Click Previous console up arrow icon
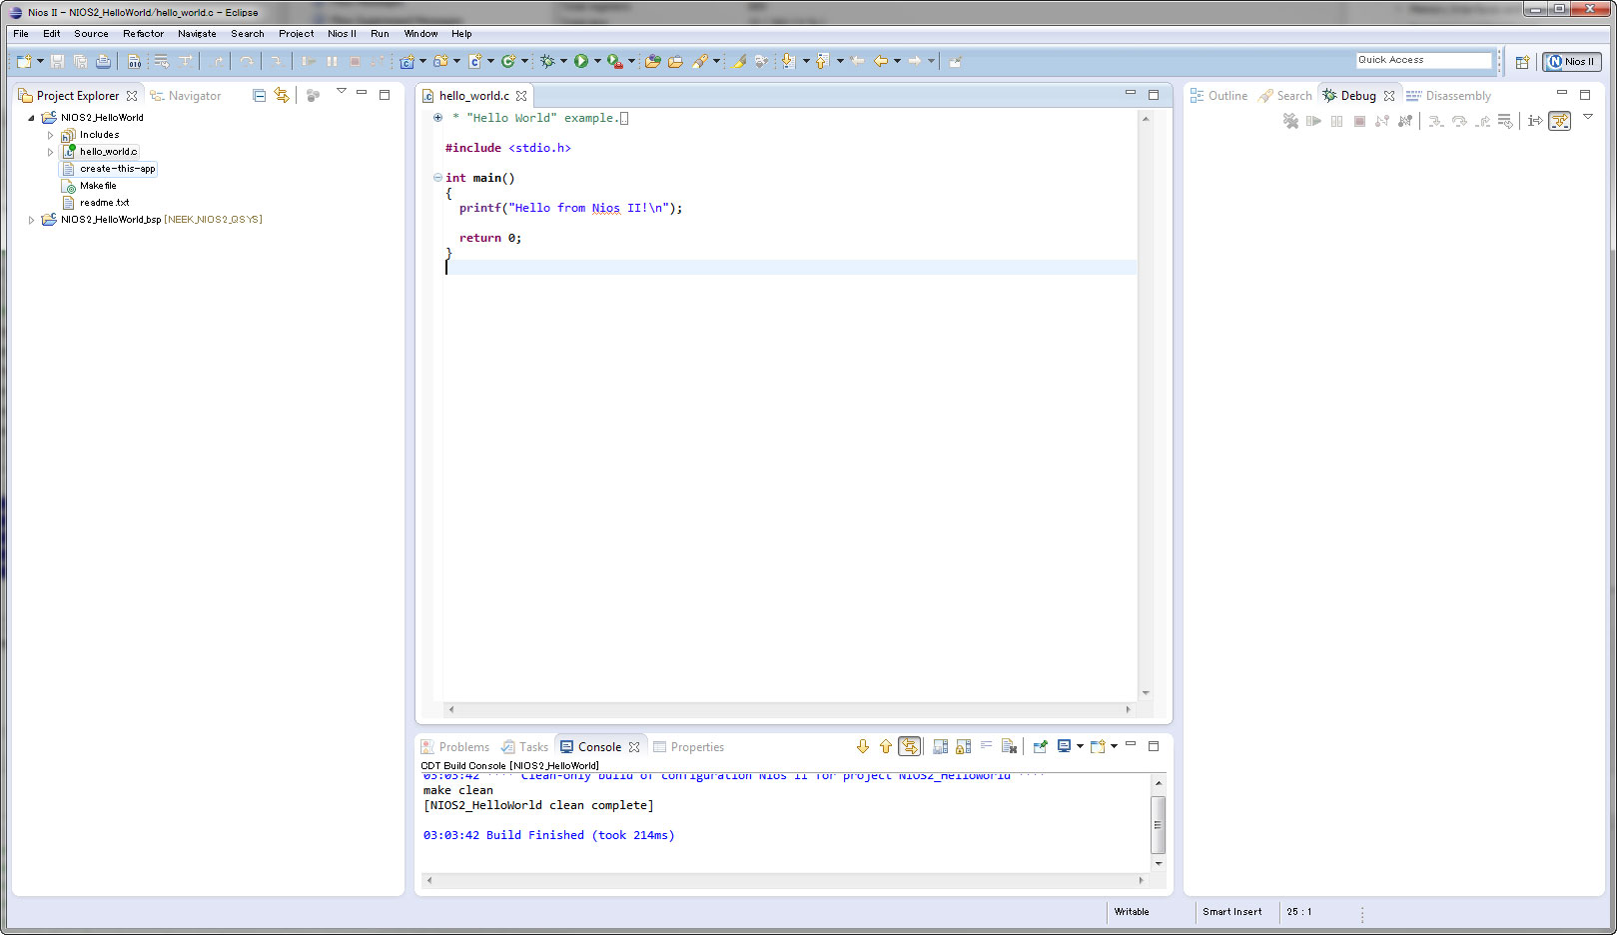1617x935 pixels. (x=886, y=747)
